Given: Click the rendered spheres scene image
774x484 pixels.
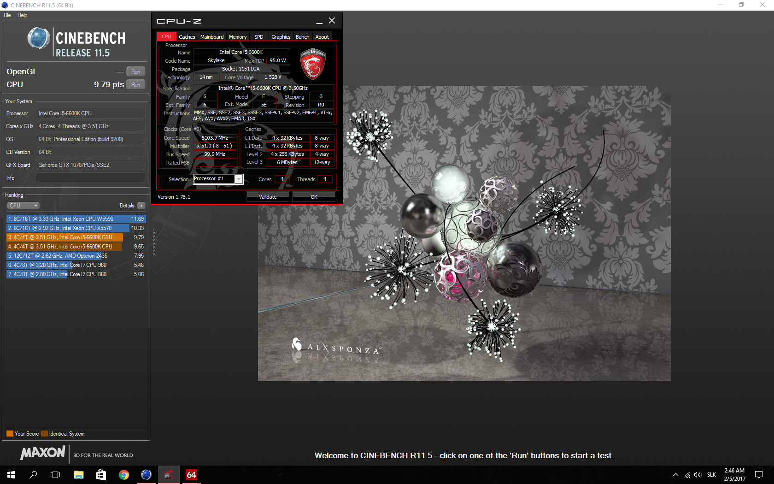Looking at the screenshot, I should coord(464,233).
